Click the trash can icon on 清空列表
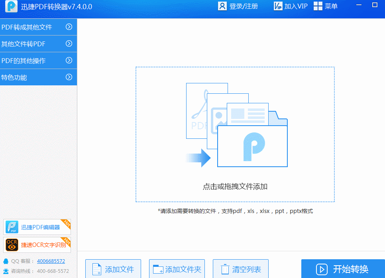The height and width of the screenshot is (278, 385). [225, 269]
